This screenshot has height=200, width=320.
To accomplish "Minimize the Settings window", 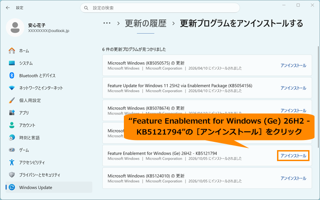I will [284, 5].
